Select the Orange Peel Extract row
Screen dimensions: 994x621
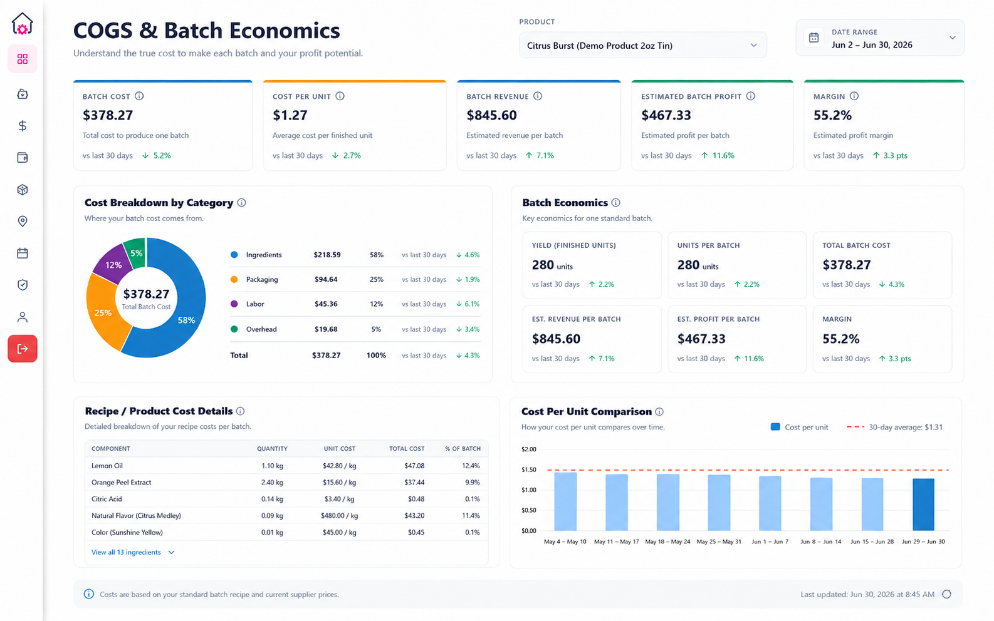coord(286,483)
